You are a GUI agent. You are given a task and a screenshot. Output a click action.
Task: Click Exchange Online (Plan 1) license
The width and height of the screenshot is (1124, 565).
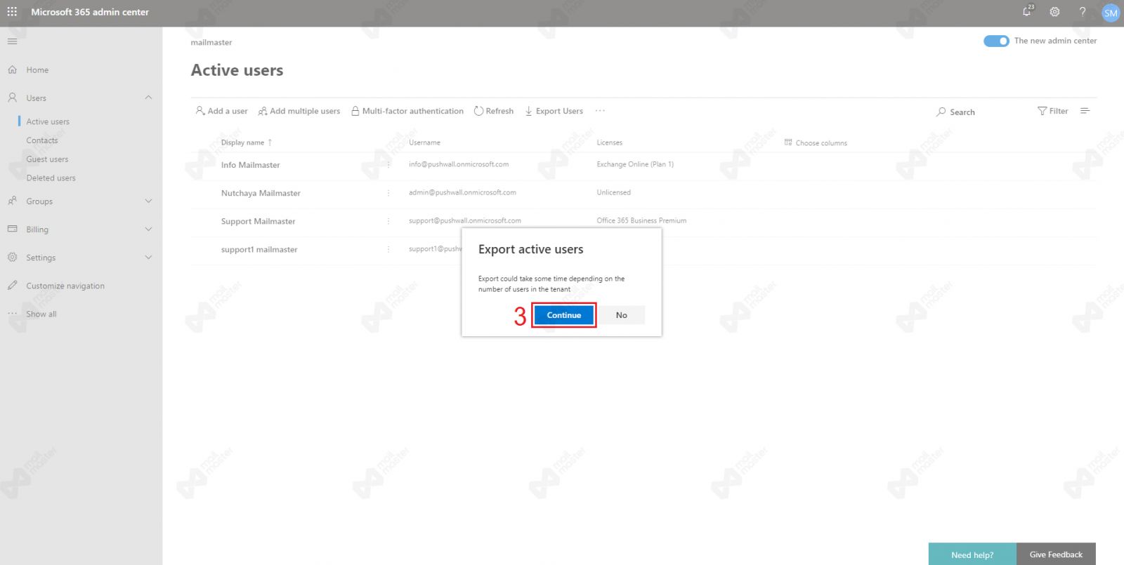[635, 164]
